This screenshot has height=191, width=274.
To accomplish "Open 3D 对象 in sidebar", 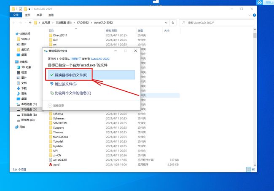I will click(24, 67).
